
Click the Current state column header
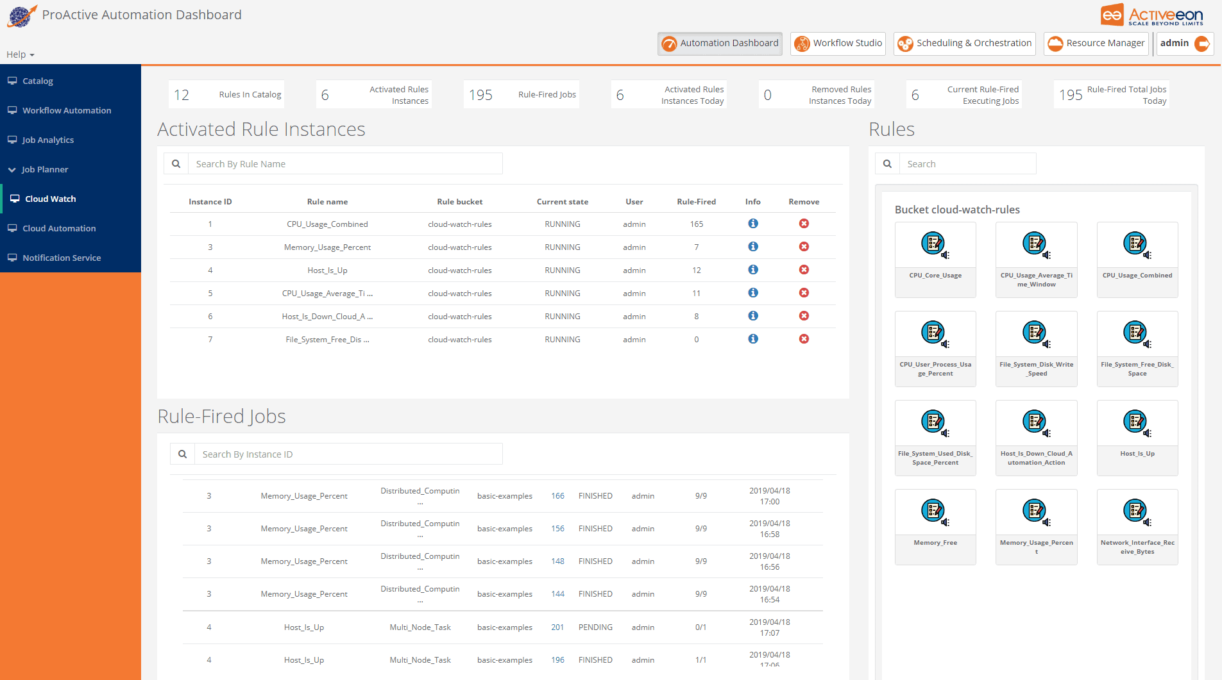[563, 202]
